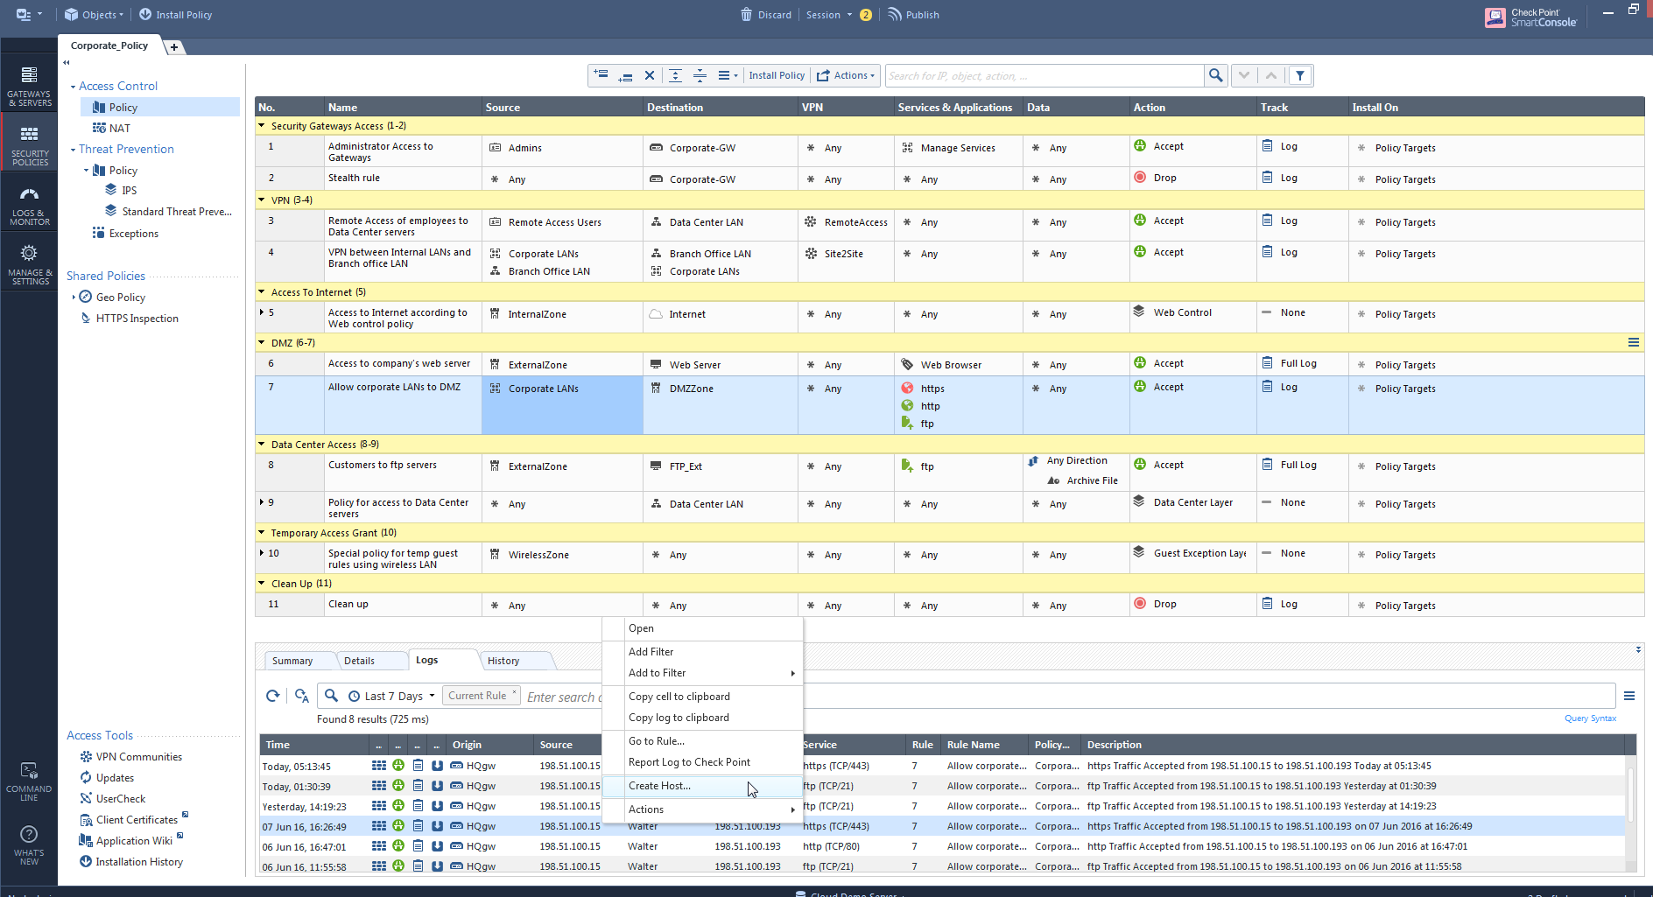
Task: Switch to the Details tab
Action: (x=359, y=661)
